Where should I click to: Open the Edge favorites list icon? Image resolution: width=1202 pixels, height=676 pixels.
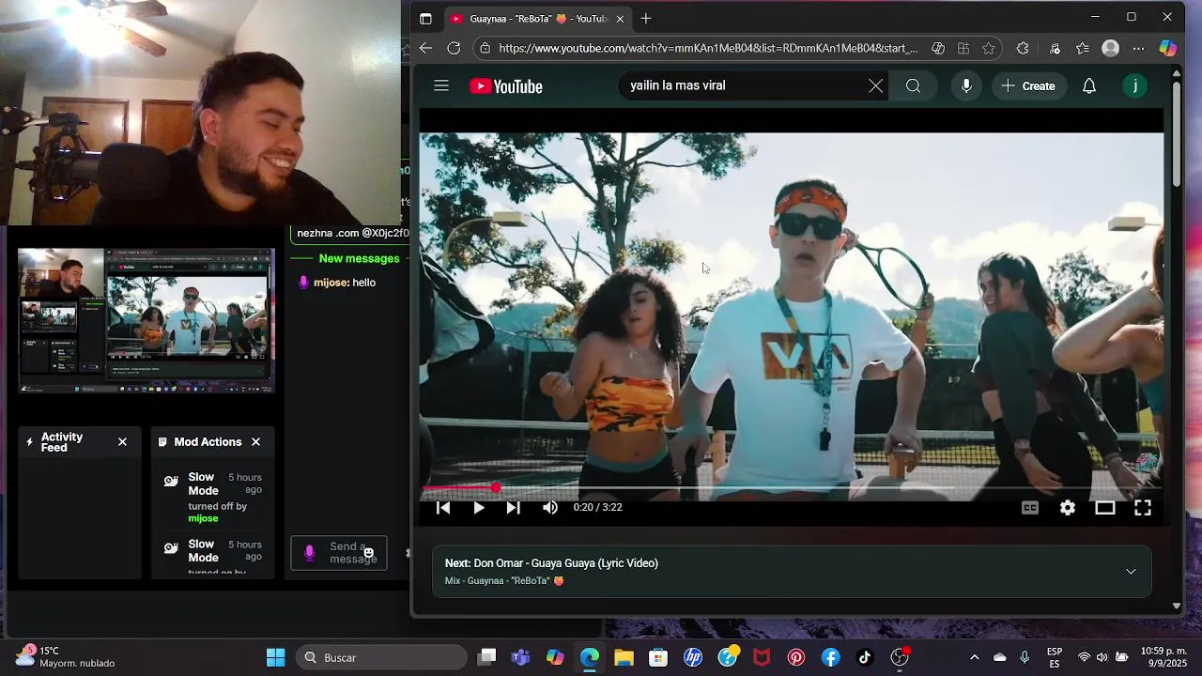coord(1083,48)
